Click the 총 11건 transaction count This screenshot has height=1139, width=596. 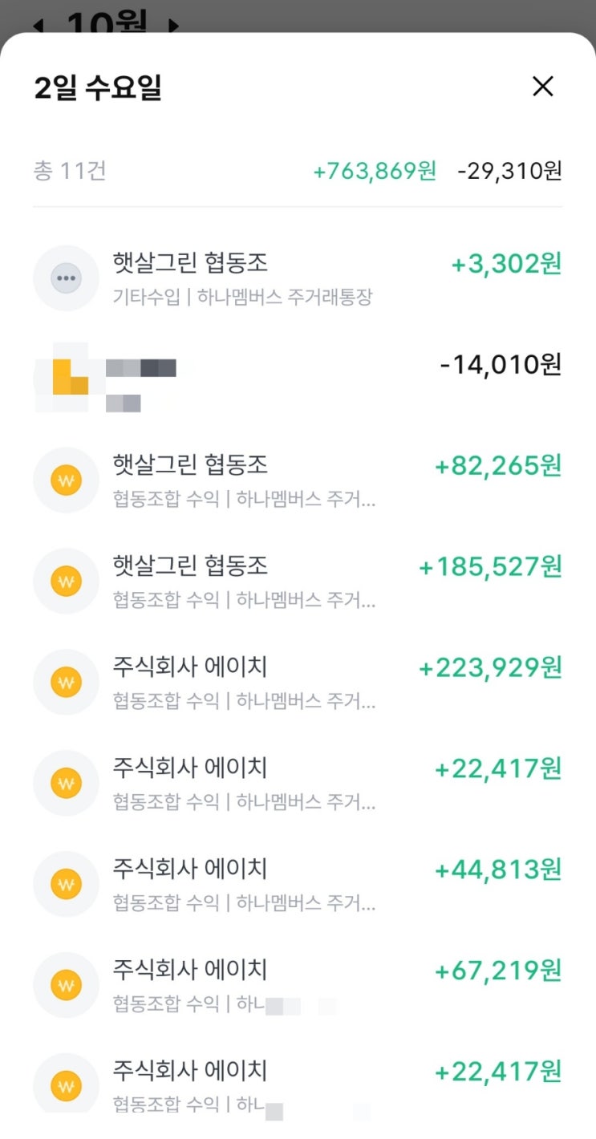tap(70, 171)
